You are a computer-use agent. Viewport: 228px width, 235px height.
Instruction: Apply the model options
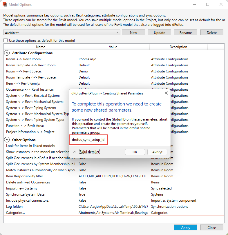(x=186, y=227)
